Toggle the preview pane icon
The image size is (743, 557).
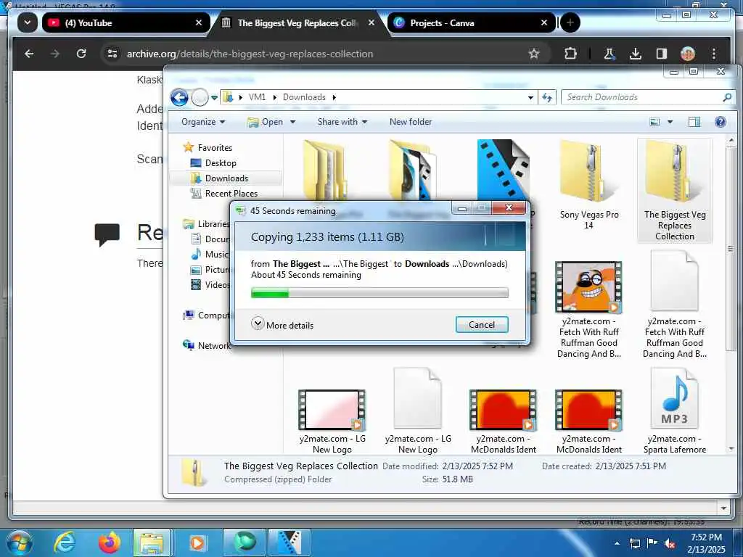694,122
